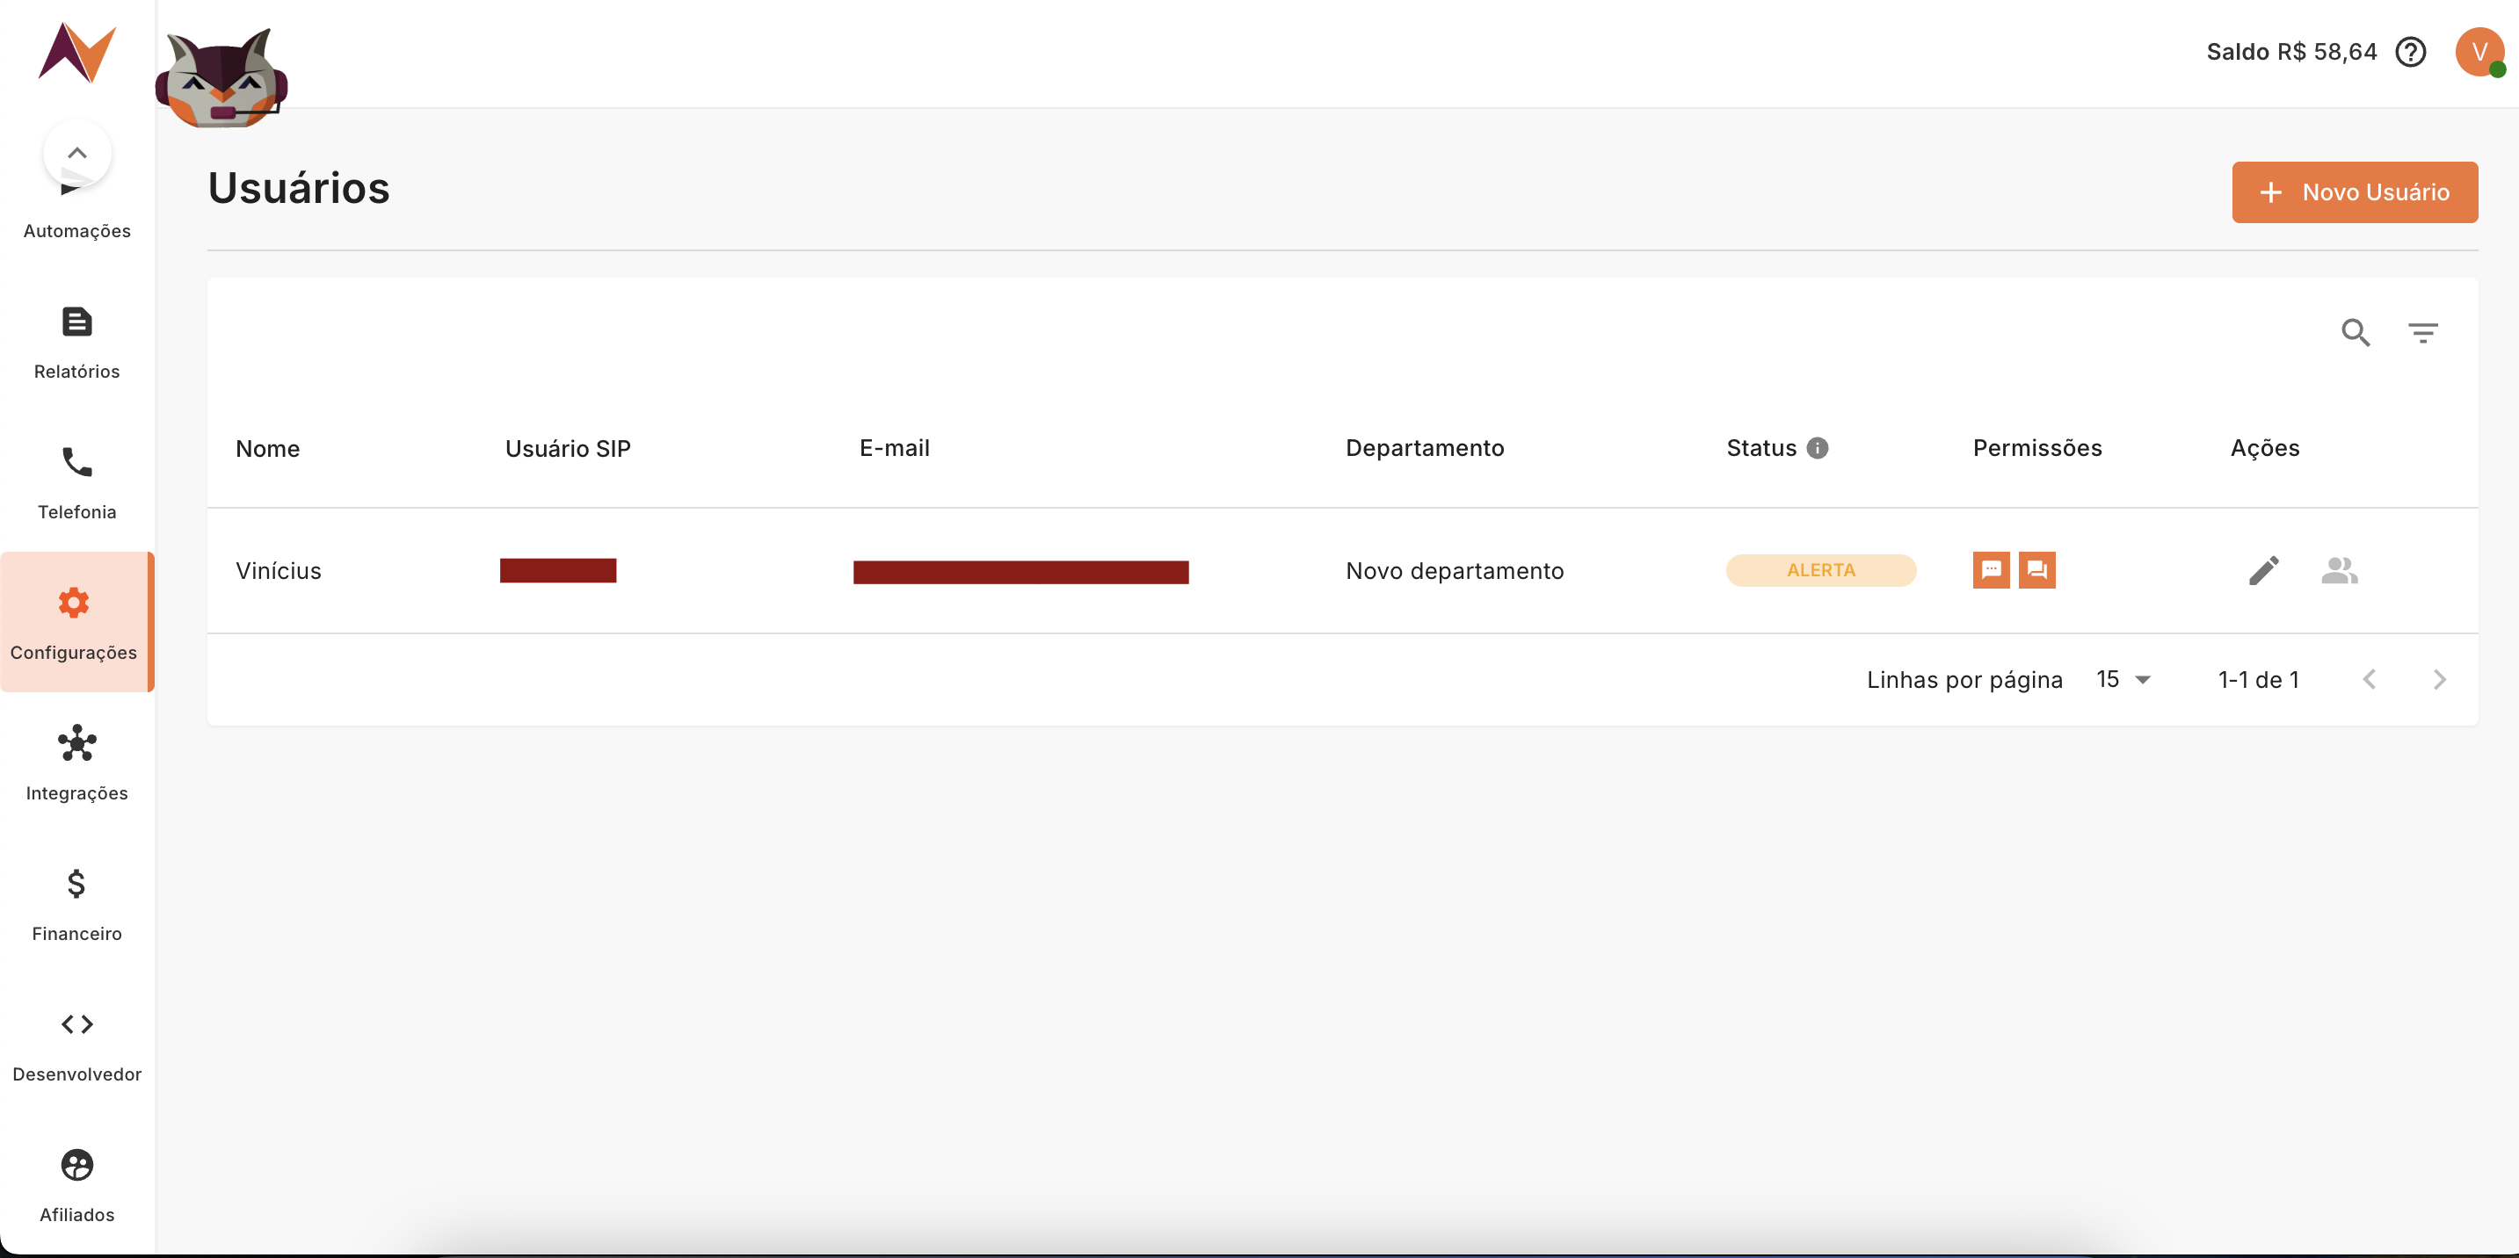
Task: Collapse sidebar with the up chevron
Action: (77, 154)
